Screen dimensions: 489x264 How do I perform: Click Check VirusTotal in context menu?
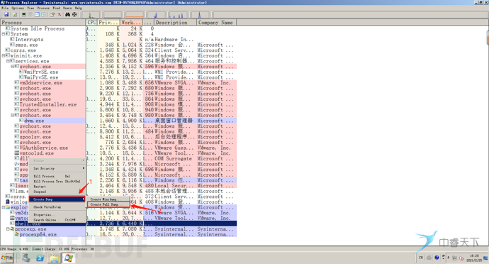[x=57, y=207]
